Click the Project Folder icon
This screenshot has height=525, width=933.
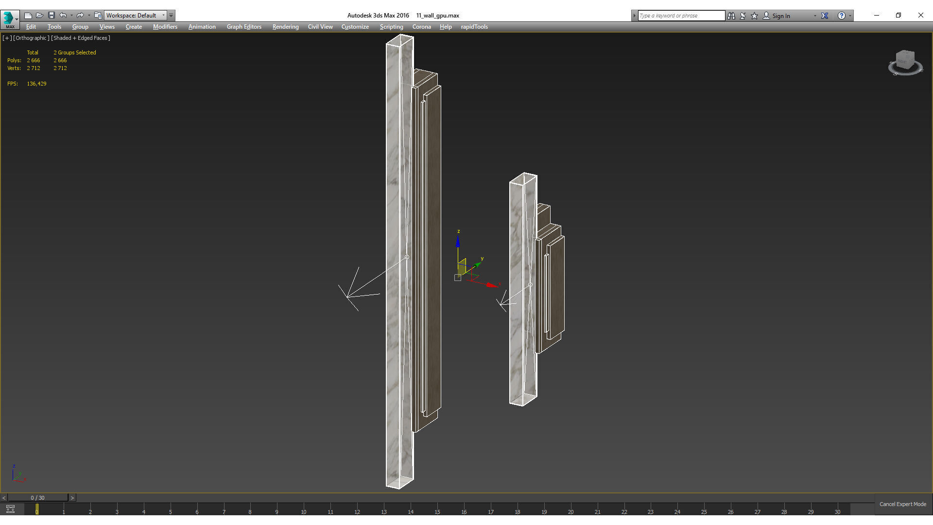[98, 16]
